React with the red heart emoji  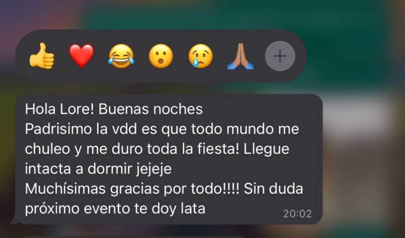click(81, 56)
